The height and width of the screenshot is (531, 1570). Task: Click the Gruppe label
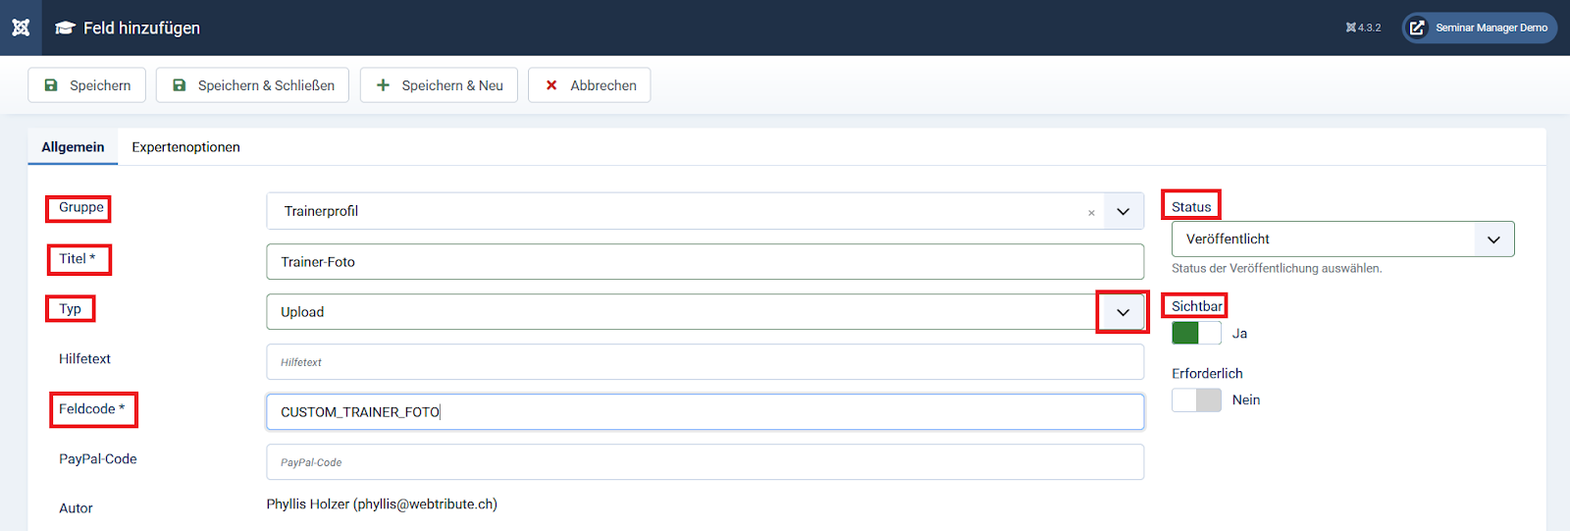80,207
